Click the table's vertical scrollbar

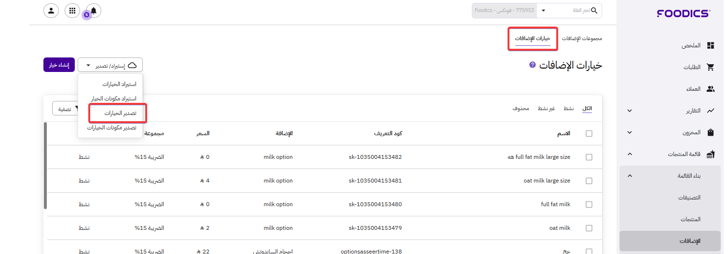click(x=46, y=165)
